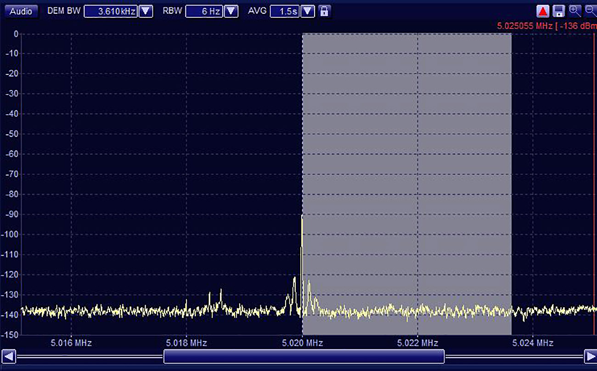The width and height of the screenshot is (597, 371).
Task: Click the floppy disk save icon
Action: point(558,11)
